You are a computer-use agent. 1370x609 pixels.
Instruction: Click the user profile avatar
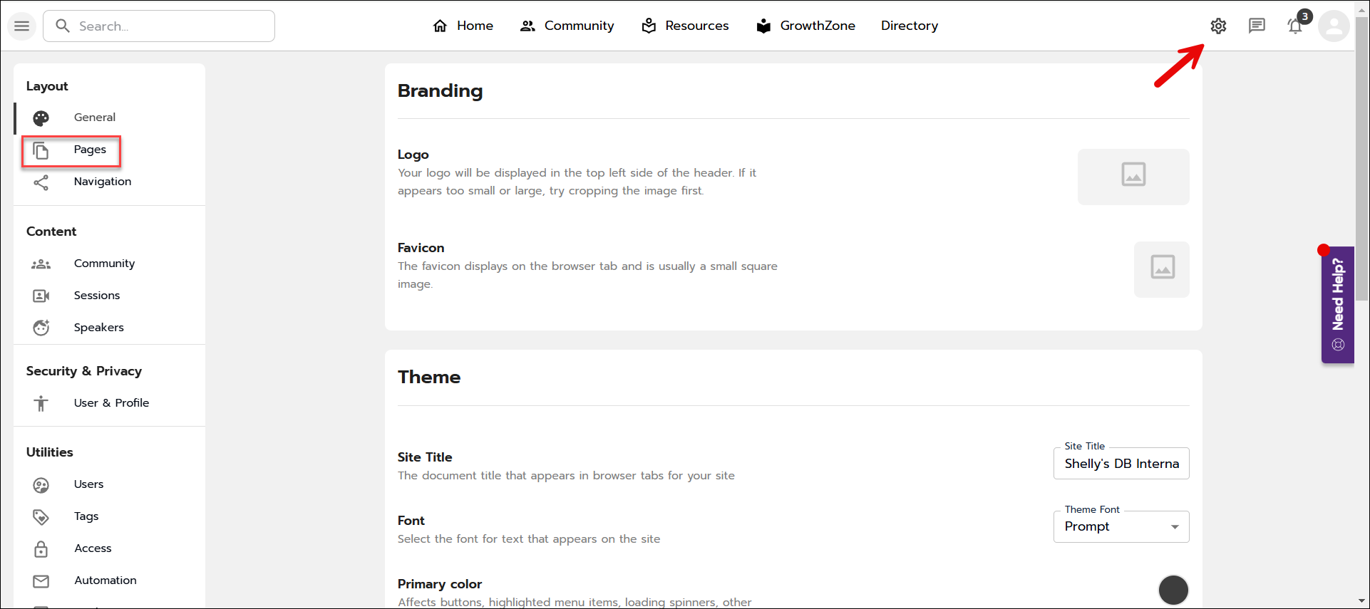[x=1334, y=27]
